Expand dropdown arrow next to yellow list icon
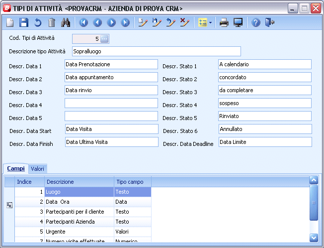This screenshot has width=324, height=248. (x=211, y=23)
